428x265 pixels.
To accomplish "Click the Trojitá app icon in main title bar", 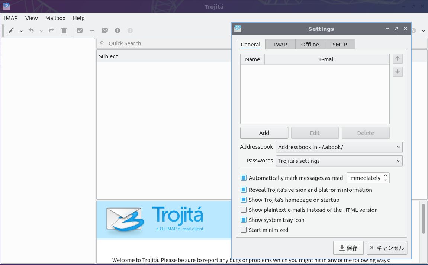I will (6, 6).
